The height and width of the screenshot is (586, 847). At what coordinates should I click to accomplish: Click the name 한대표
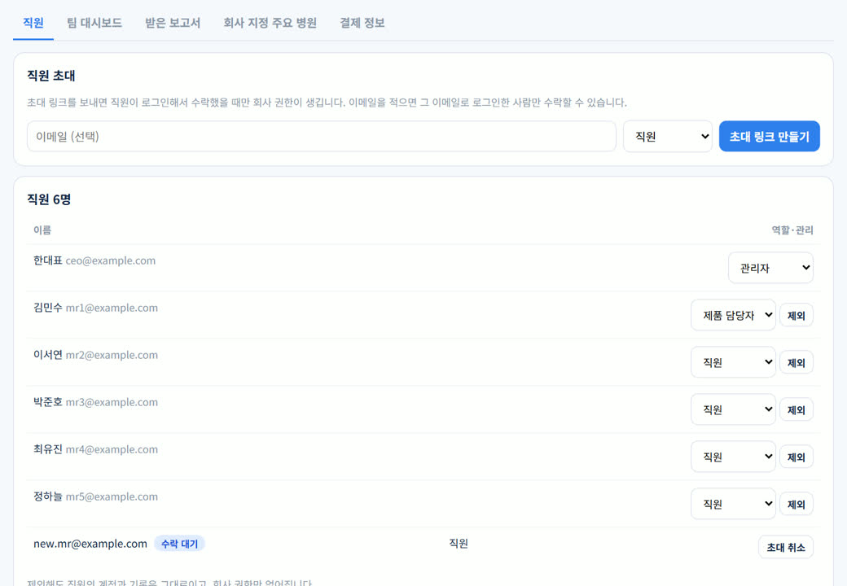click(47, 260)
